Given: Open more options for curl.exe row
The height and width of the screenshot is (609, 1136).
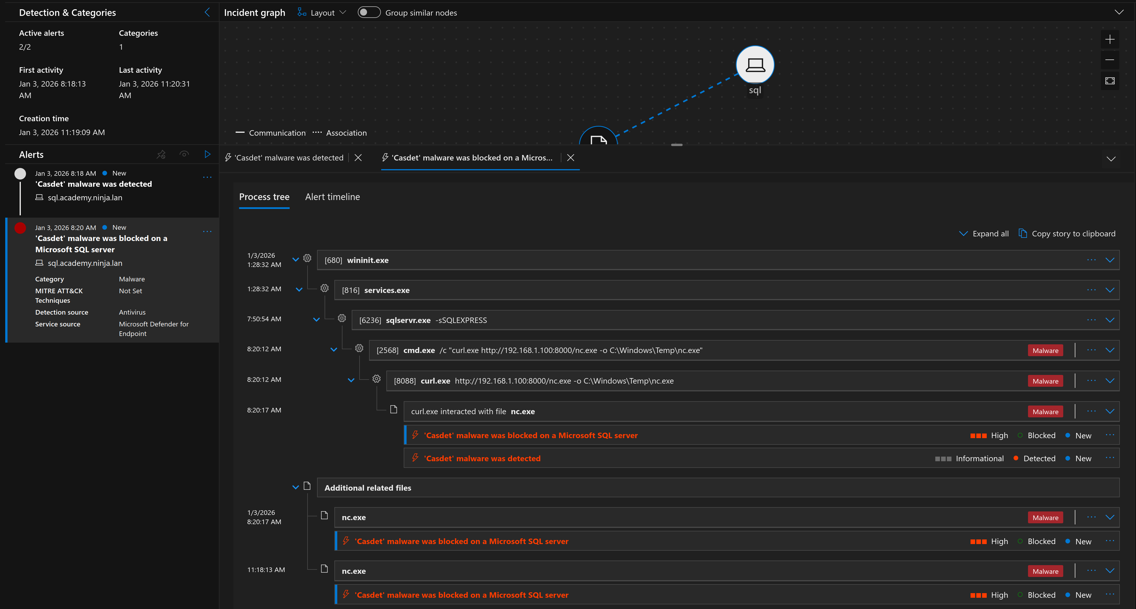Looking at the screenshot, I should click(1091, 381).
